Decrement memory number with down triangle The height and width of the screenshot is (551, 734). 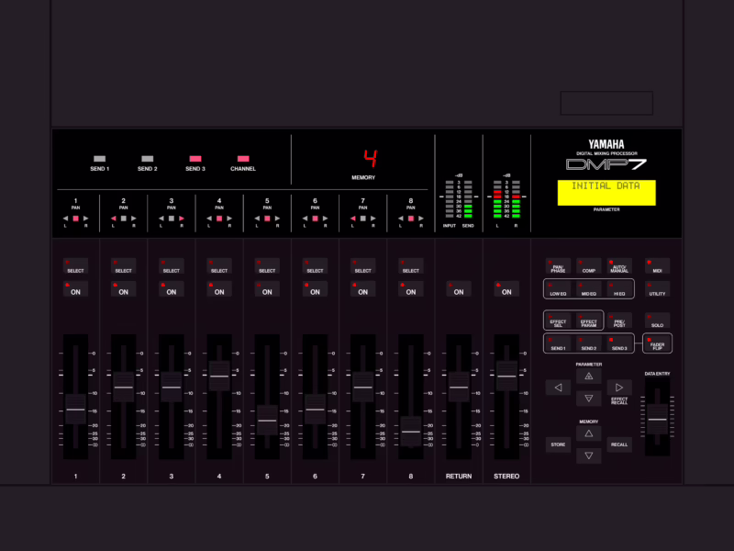(x=589, y=455)
